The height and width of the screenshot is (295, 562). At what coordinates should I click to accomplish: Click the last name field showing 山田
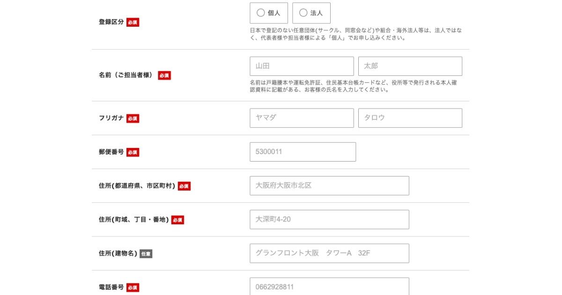[x=302, y=66]
